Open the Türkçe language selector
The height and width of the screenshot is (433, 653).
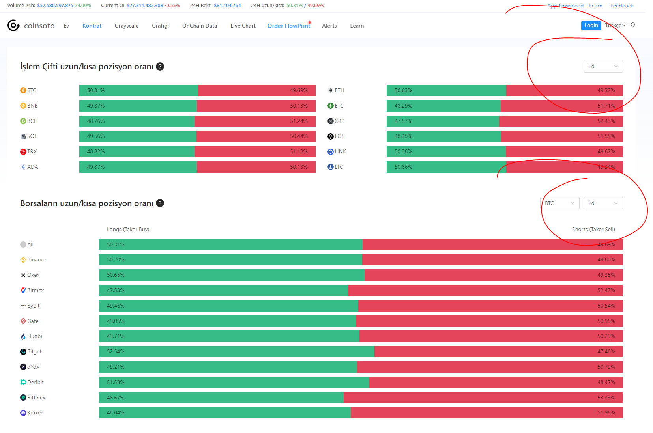click(616, 26)
